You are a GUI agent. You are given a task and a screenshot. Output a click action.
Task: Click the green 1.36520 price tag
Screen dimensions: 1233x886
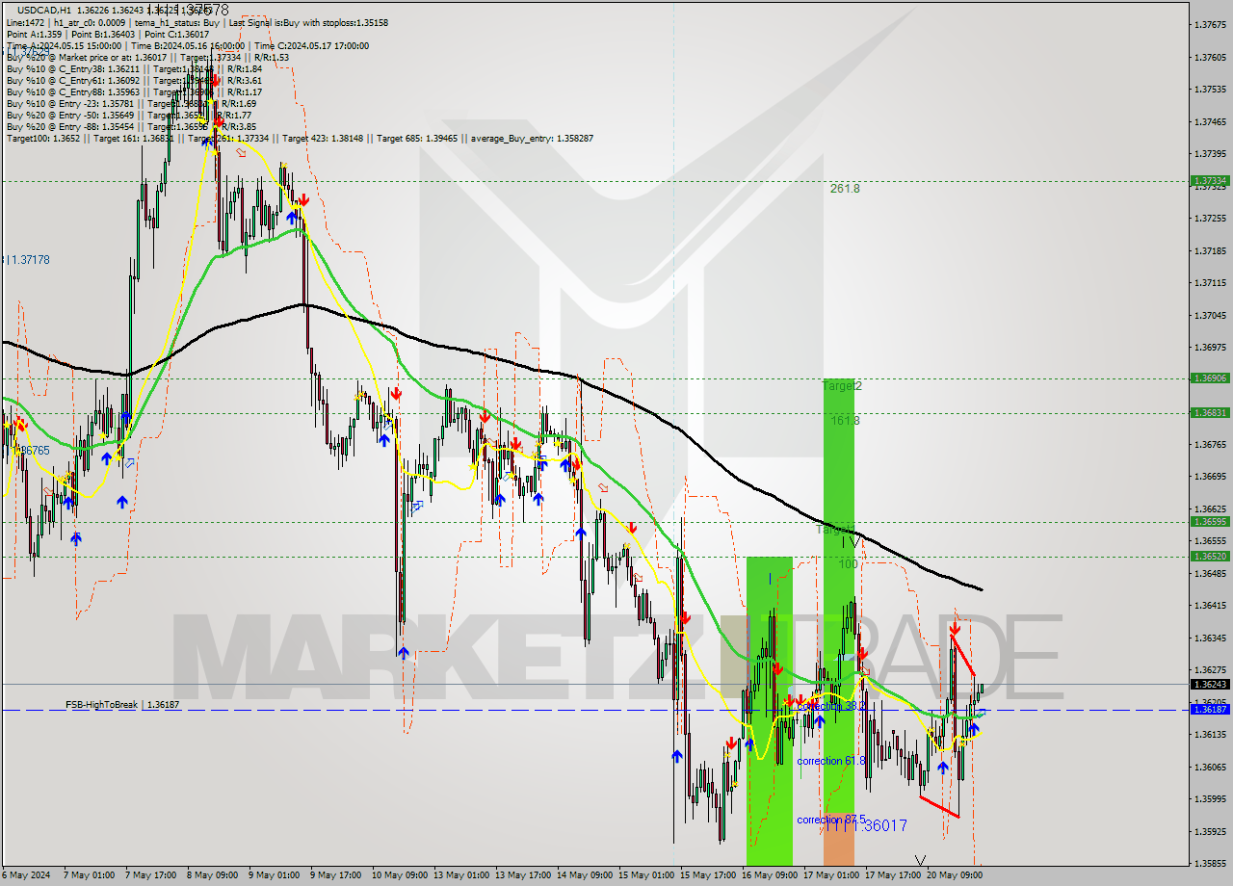[x=1210, y=556]
